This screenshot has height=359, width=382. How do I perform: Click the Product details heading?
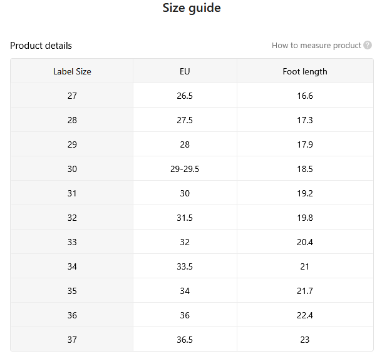click(x=41, y=46)
